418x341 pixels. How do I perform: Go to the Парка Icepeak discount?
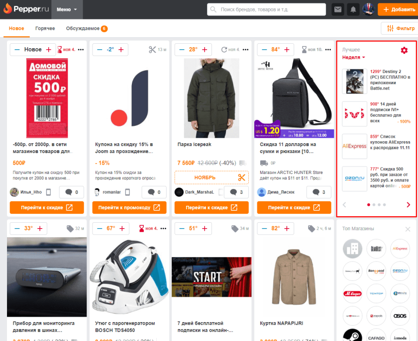point(211,207)
